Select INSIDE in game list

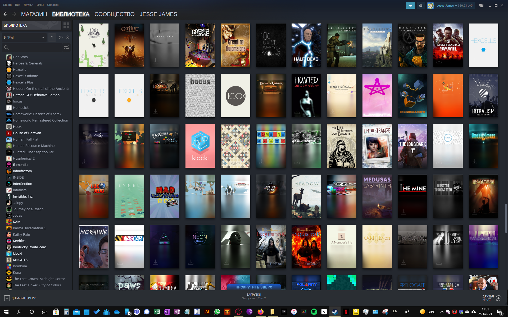point(18,178)
